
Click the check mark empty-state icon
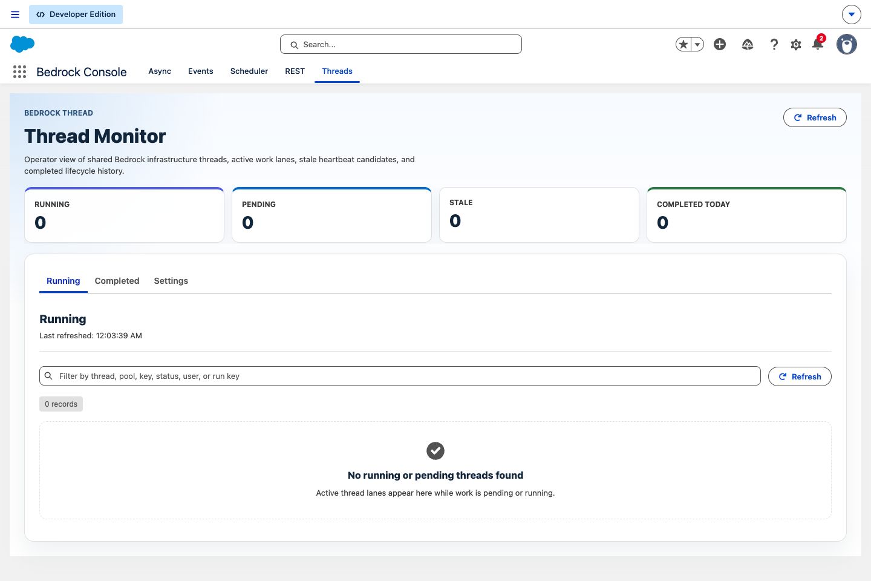point(435,451)
